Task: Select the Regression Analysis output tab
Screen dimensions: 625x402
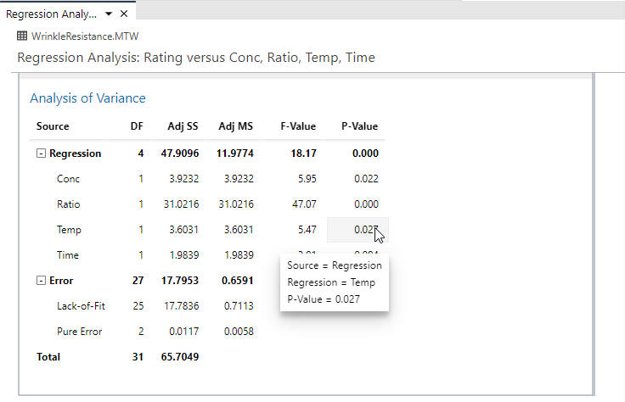Action: [x=51, y=14]
